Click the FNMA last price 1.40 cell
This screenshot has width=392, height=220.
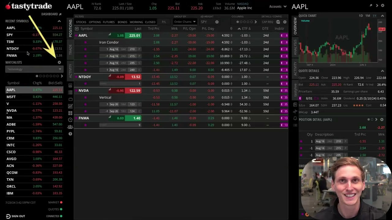pos(133,118)
